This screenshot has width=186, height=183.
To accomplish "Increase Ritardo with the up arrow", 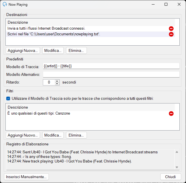I will click(x=57, y=81).
